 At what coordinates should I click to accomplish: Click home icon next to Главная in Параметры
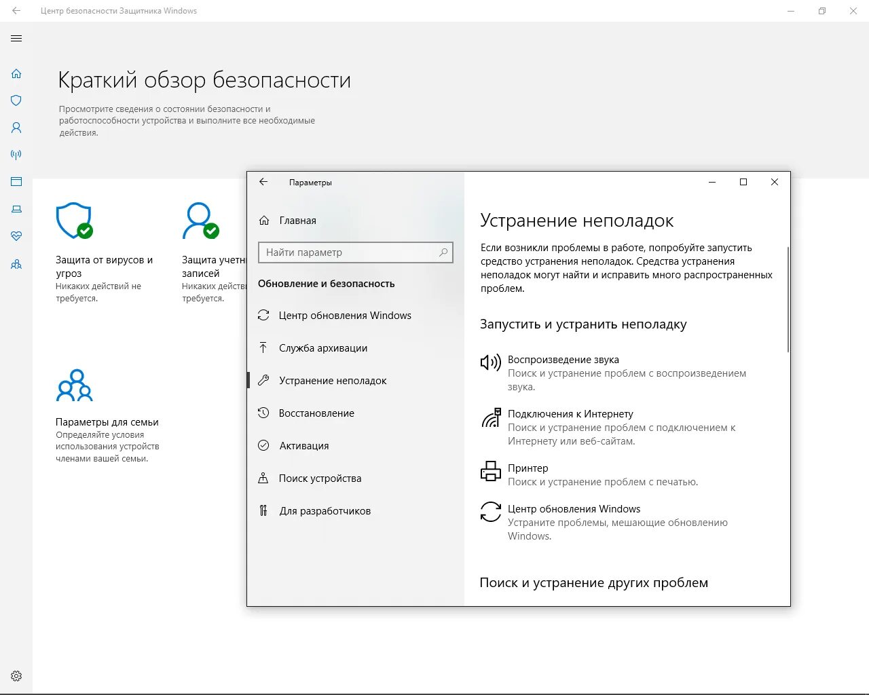(264, 221)
